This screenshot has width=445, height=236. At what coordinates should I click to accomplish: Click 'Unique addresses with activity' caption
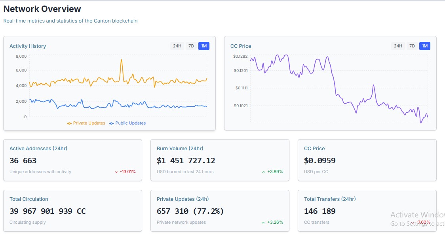tap(40, 172)
